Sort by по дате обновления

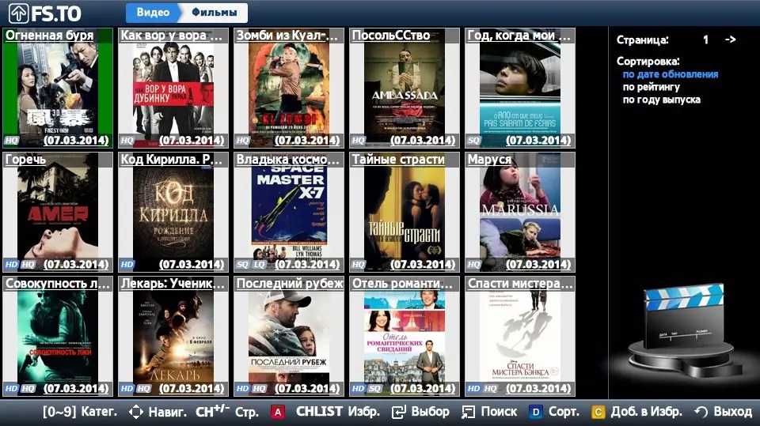click(x=671, y=74)
